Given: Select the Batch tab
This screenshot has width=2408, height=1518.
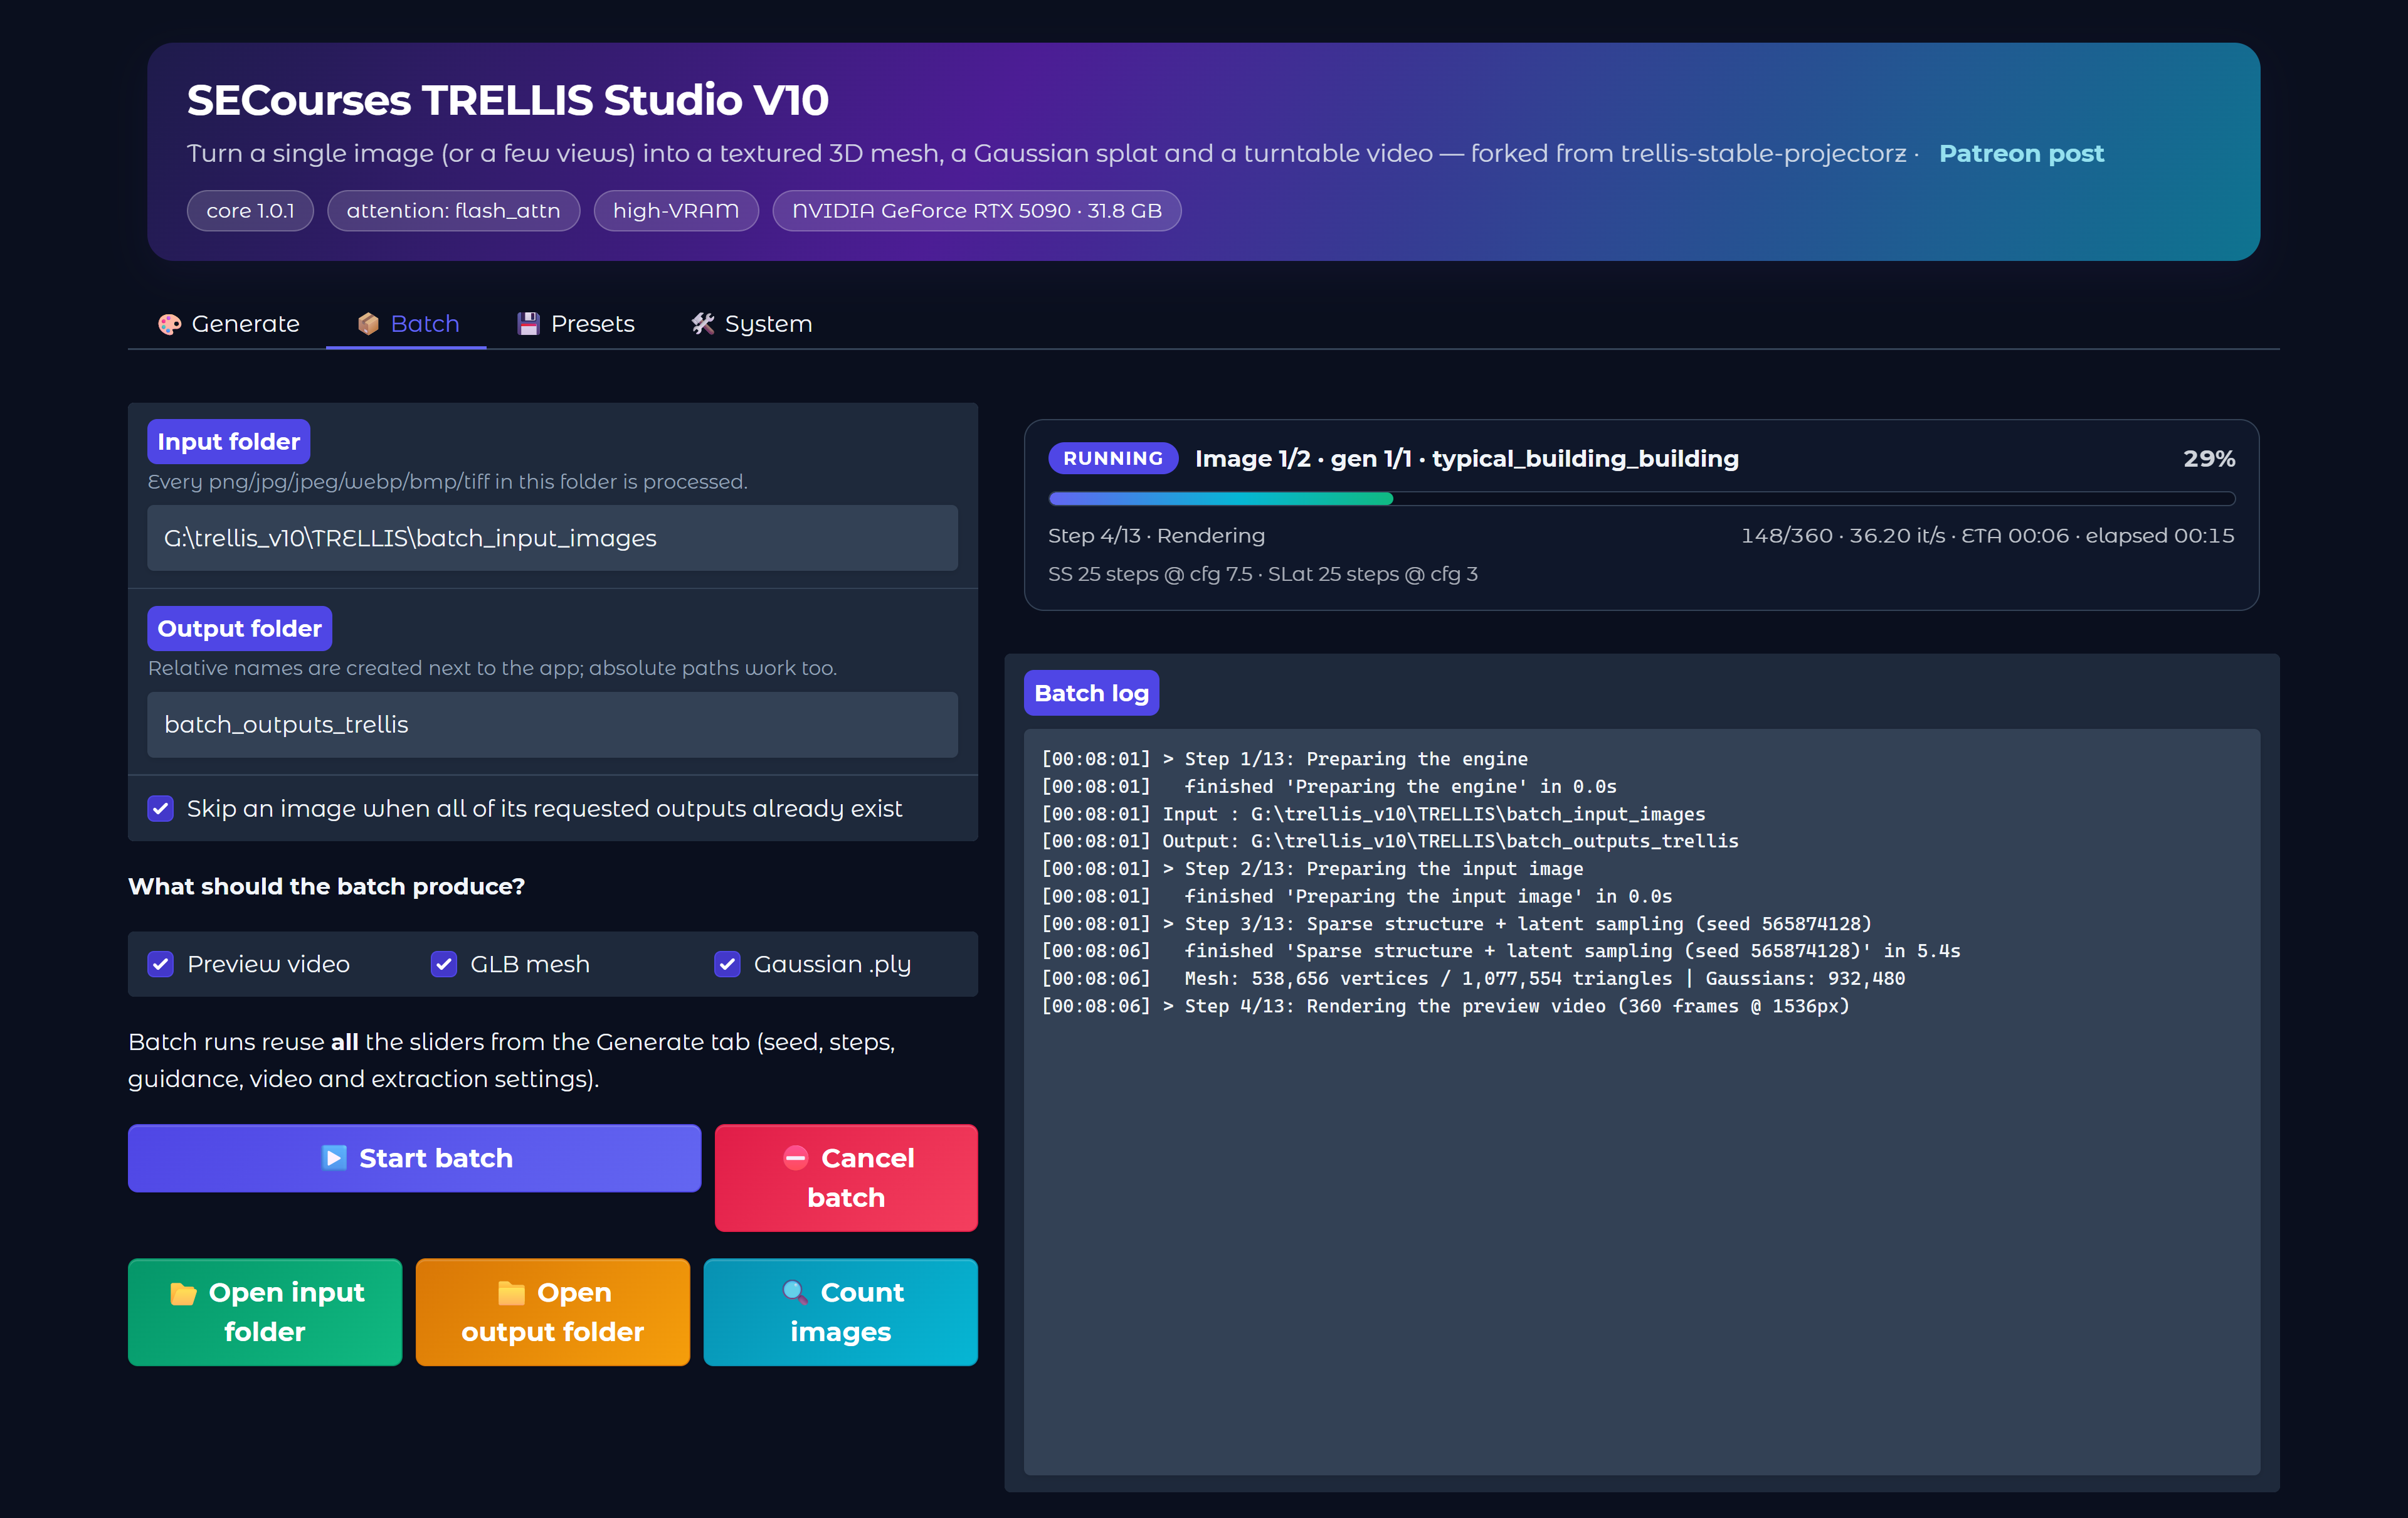Looking at the screenshot, I should pyautogui.click(x=407, y=324).
